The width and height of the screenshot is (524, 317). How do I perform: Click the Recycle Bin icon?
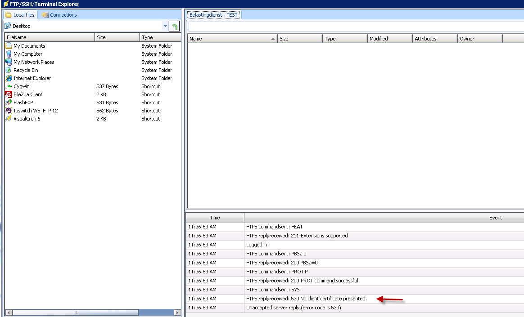pos(9,70)
